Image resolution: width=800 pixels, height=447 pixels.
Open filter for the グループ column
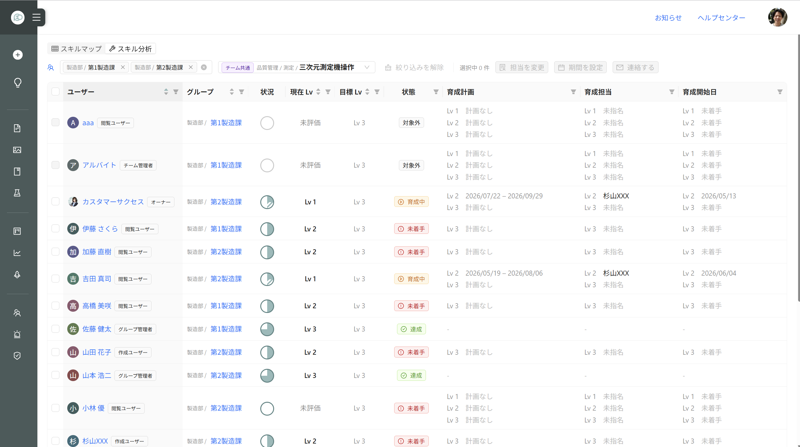point(241,92)
